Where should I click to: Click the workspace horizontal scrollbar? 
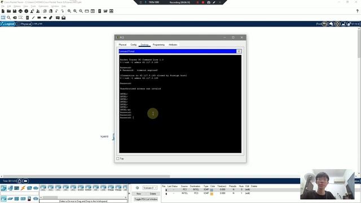(x=86, y=176)
